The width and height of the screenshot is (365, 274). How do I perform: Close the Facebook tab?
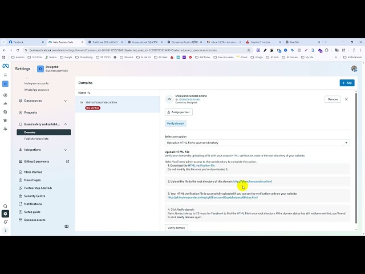(43, 42)
